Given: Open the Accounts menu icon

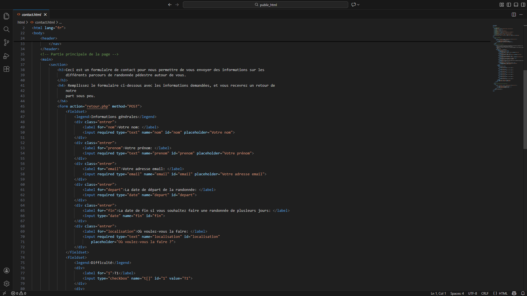Looking at the screenshot, I should [7, 270].
